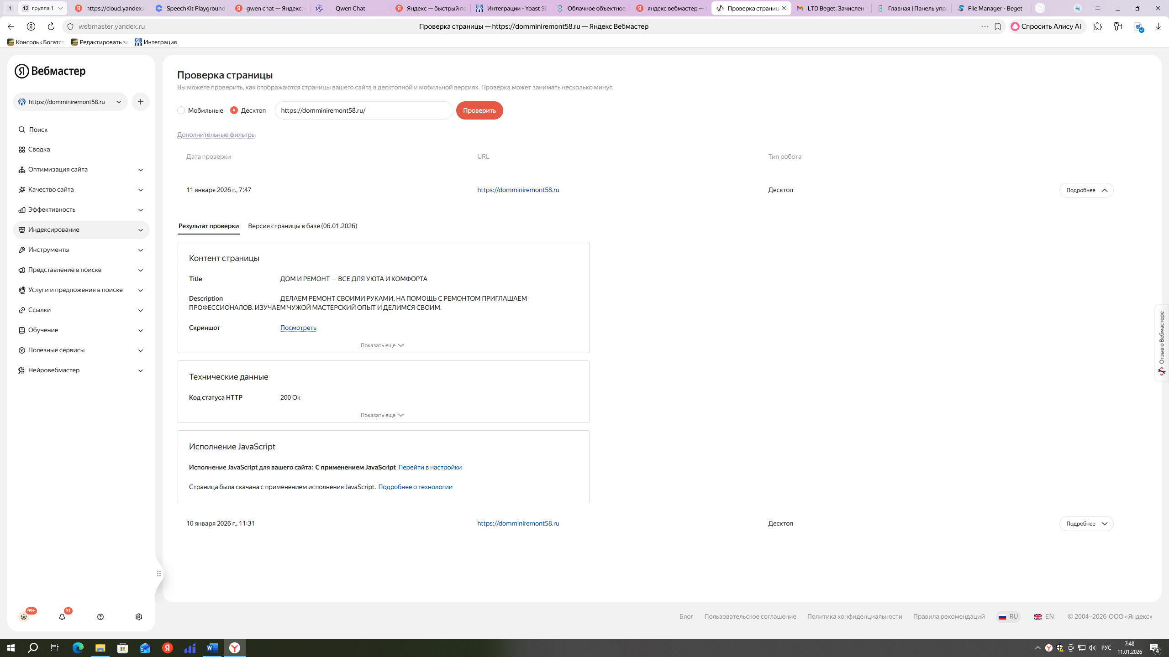
Task: Select the Мобильные radio button
Action: (181, 110)
